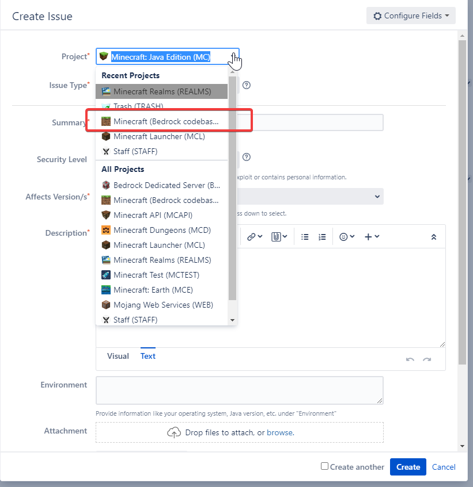Choose Minecraft (Bedrock codebase) under All Projects
The width and height of the screenshot is (473, 487).
click(161, 200)
